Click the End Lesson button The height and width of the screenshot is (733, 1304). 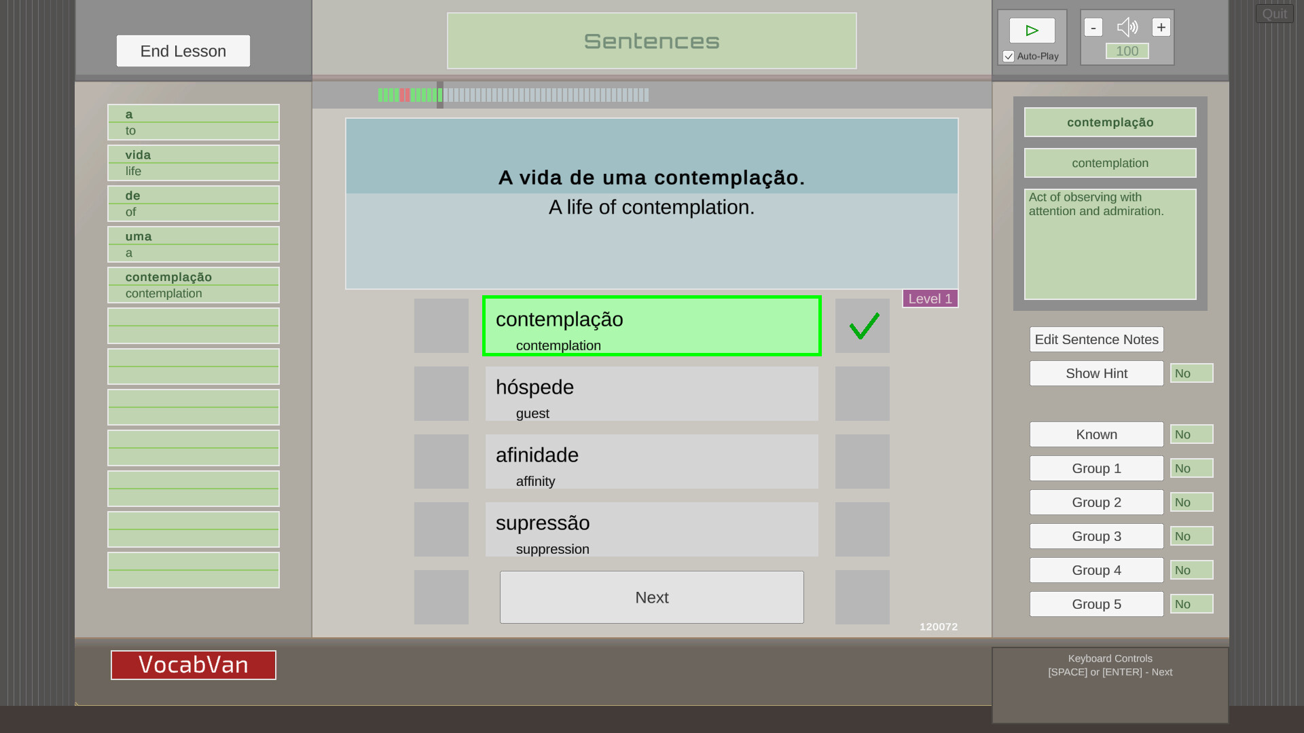point(183,51)
